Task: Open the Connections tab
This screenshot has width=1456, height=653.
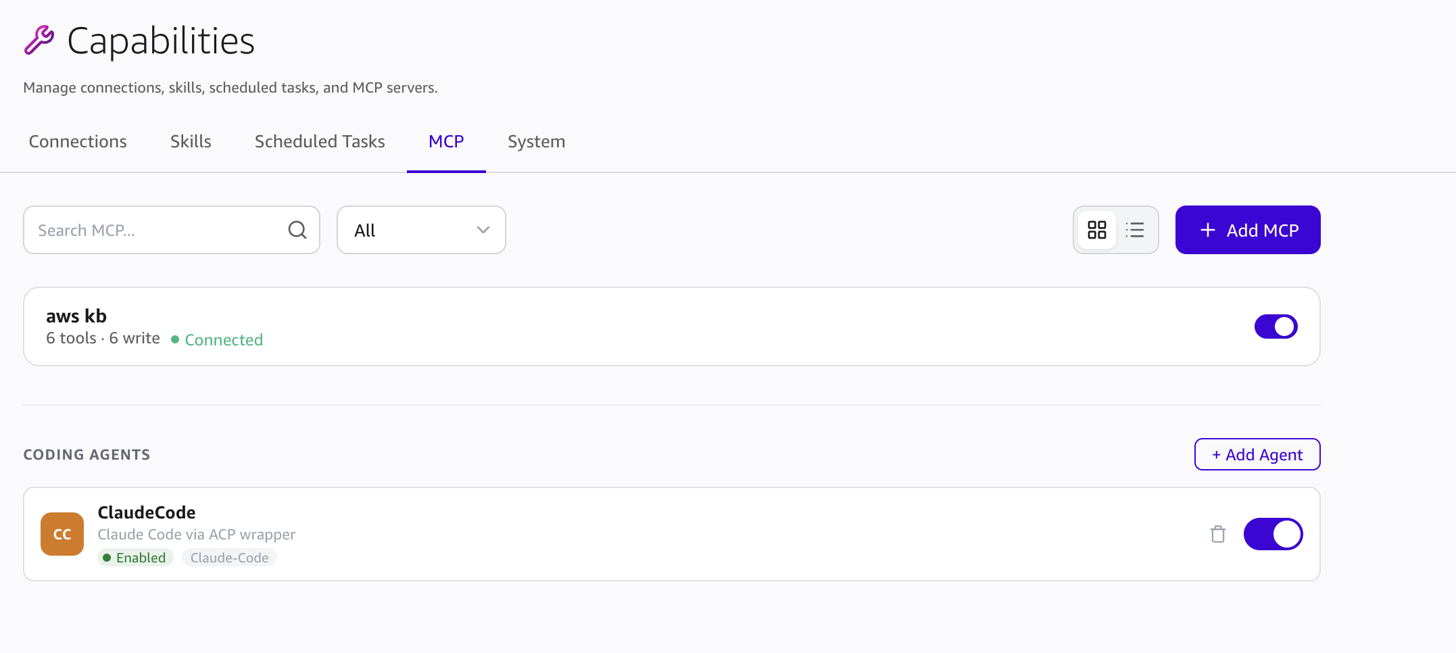Action: pyautogui.click(x=78, y=141)
